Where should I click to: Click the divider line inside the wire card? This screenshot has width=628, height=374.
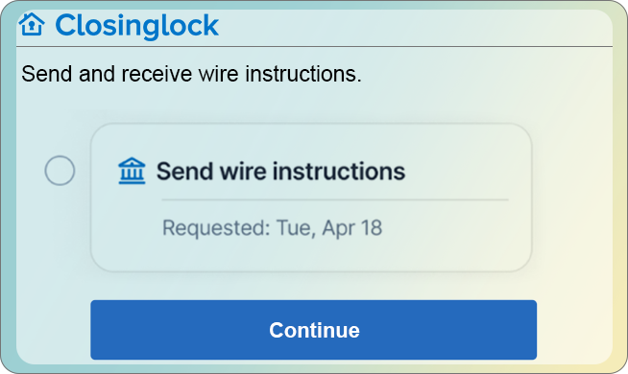[335, 199]
